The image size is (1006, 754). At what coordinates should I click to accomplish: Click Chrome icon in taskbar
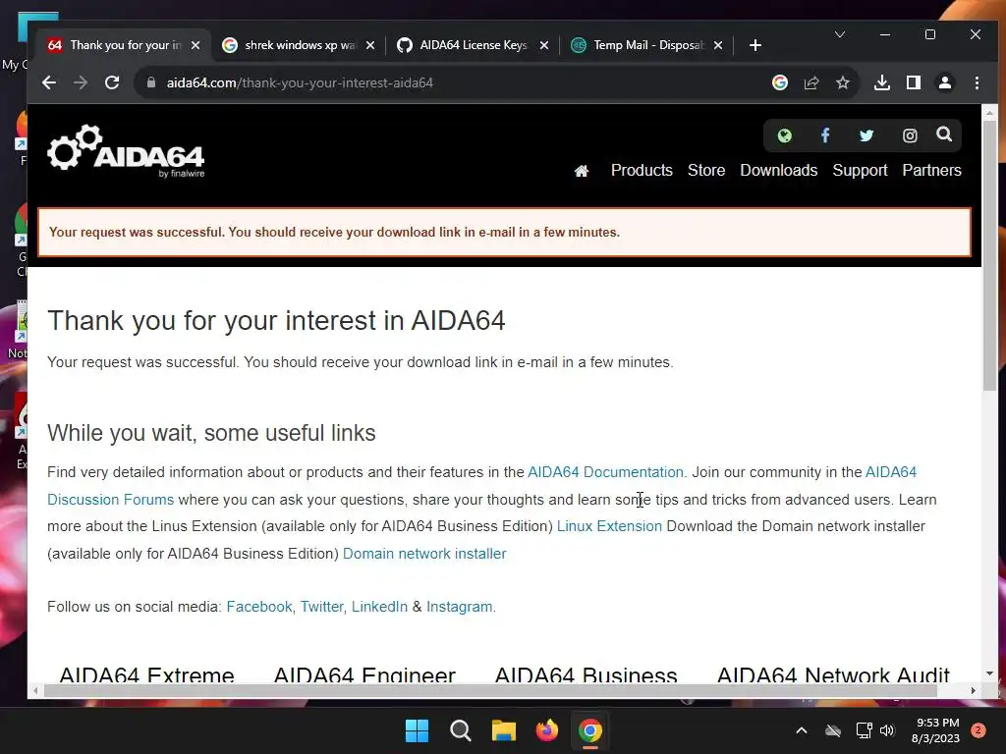pos(590,730)
